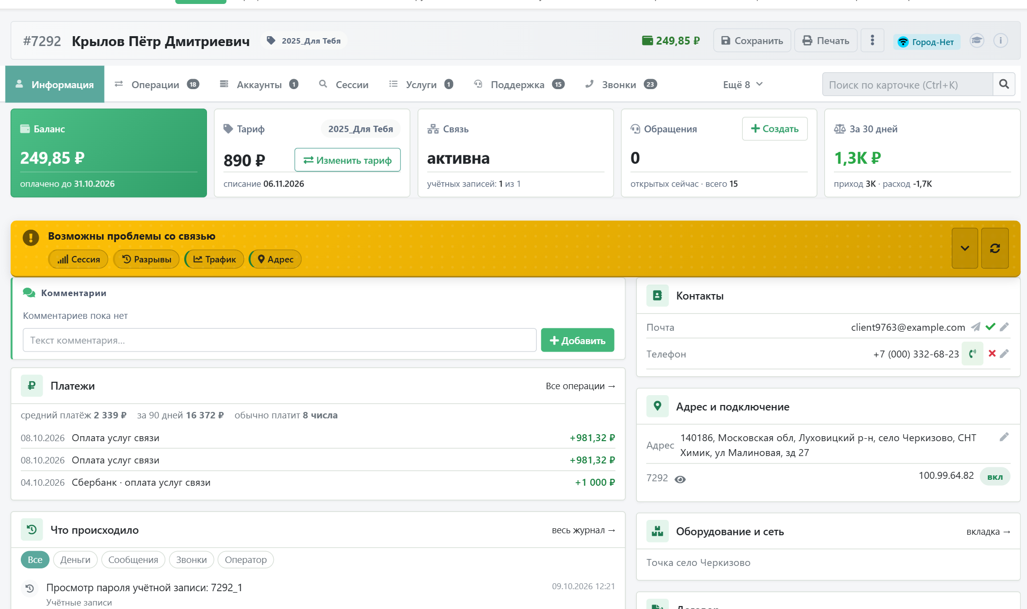Toggle the вкл status badge
This screenshot has width=1027, height=609.
pos(995,477)
